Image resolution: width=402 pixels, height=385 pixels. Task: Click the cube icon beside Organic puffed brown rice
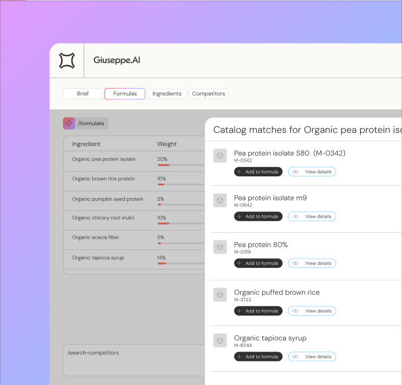(x=220, y=295)
